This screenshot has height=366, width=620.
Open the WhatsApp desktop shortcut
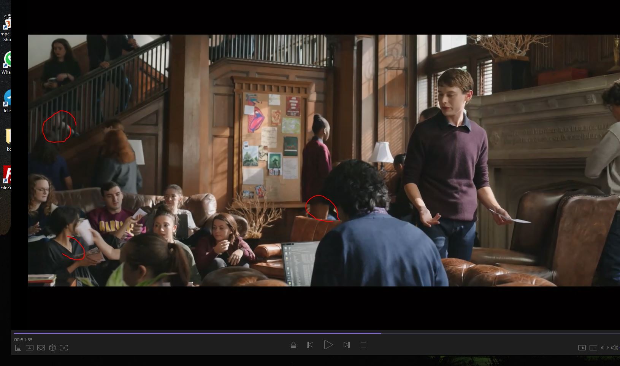coord(8,61)
